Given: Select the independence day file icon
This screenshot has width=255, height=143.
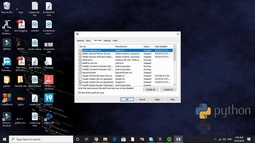Looking at the screenshot, I should pyautogui.click(x=35, y=9).
